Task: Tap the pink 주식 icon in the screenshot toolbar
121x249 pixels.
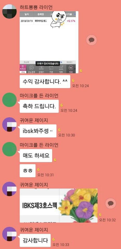Action: pos(23,69)
